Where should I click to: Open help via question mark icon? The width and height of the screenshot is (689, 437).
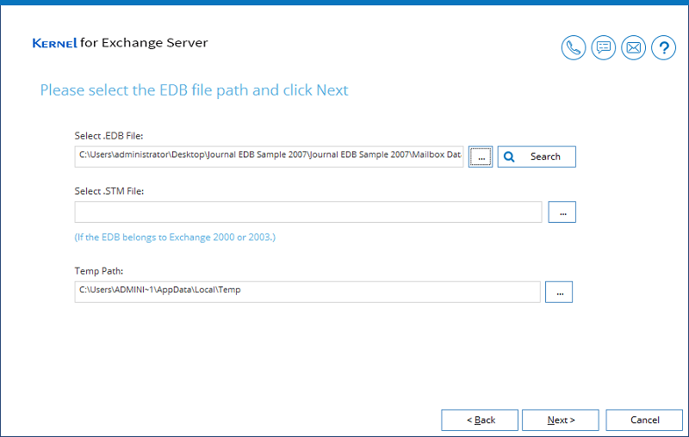point(663,47)
